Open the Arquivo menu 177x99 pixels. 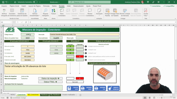tap(4, 6)
